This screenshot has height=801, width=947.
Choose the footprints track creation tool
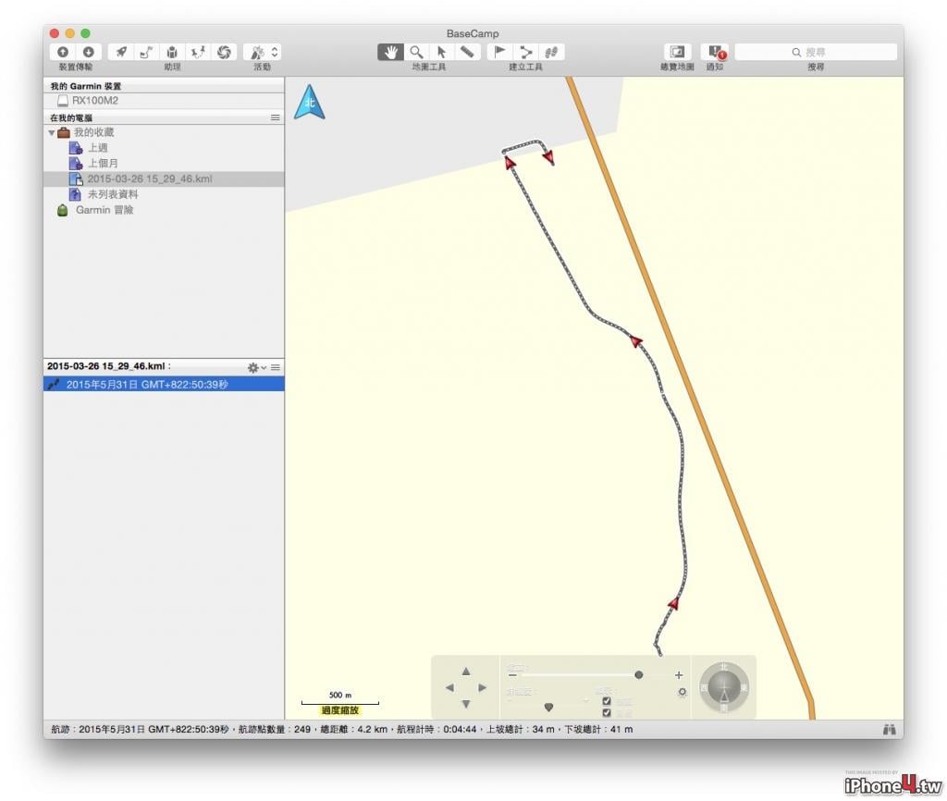[551, 52]
